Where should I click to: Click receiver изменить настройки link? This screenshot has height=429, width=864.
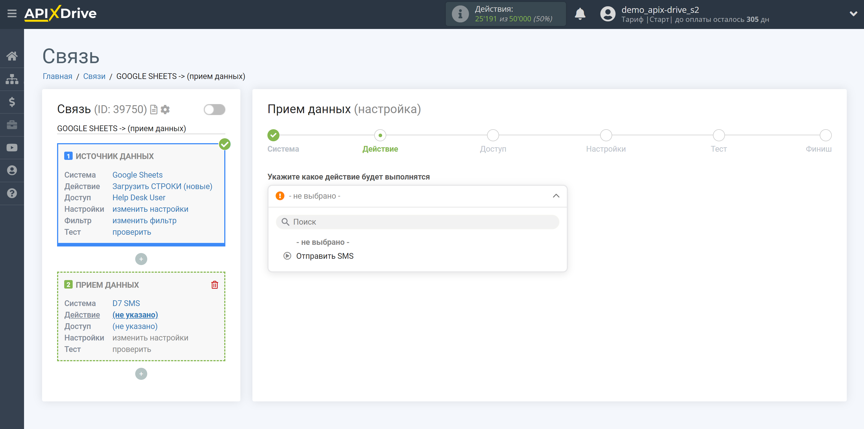pos(150,338)
